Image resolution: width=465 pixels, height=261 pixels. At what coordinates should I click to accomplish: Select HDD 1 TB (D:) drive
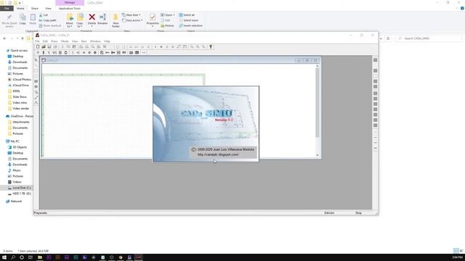pyautogui.click(x=20, y=194)
